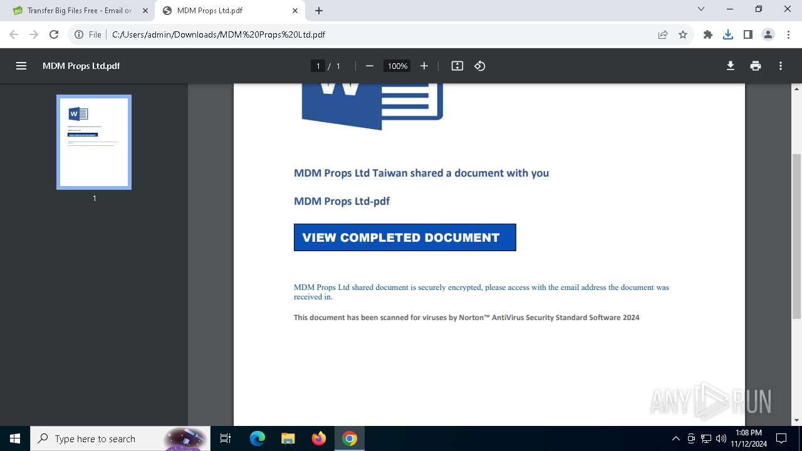Close the Transfer Big Files Free tab
The height and width of the screenshot is (451, 802).
145,11
